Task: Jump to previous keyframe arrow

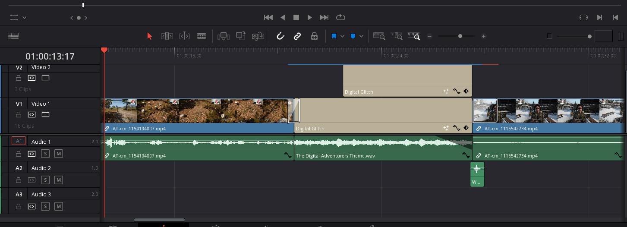Action: click(72, 18)
